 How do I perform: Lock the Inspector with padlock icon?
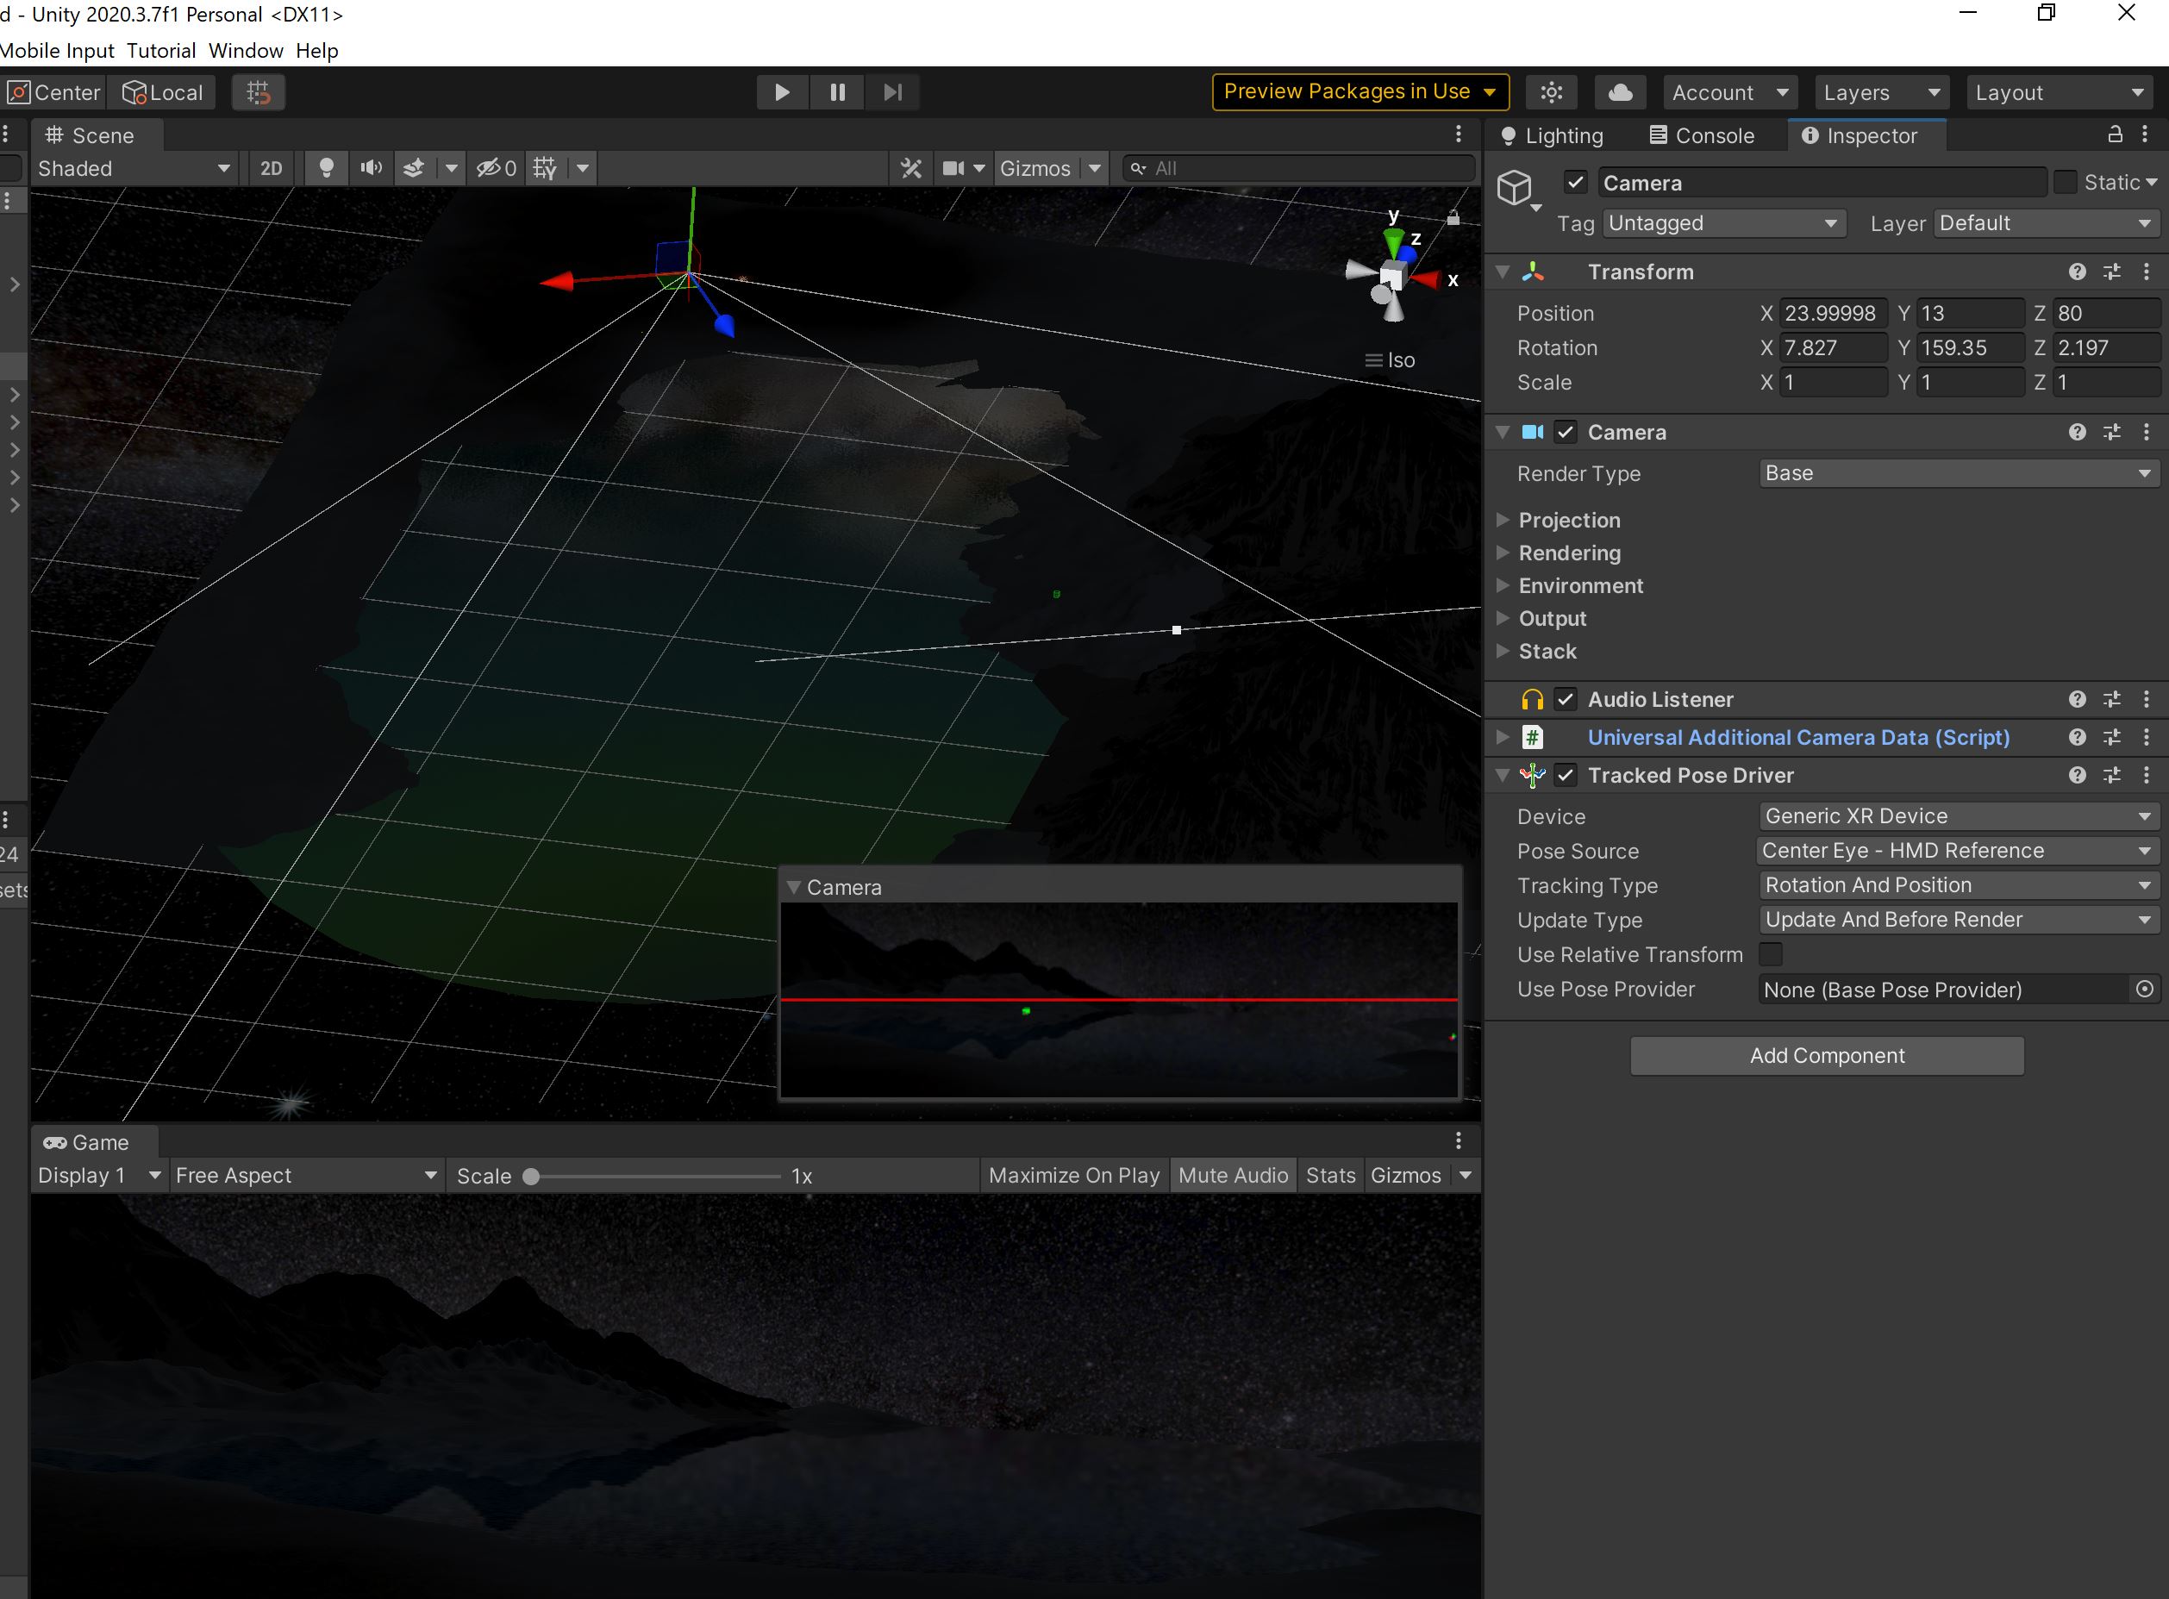point(2115,134)
